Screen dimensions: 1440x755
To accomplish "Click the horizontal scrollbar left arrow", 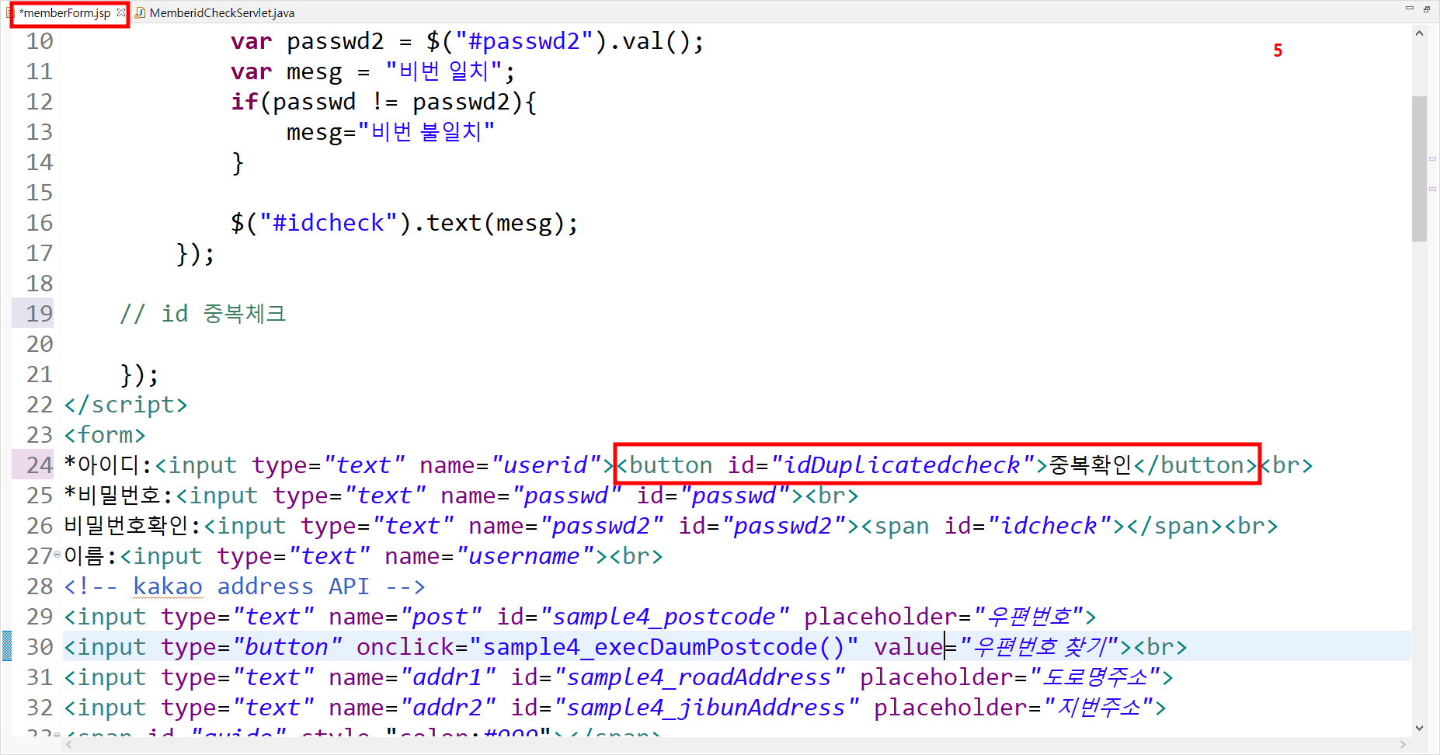I will pos(69,744).
